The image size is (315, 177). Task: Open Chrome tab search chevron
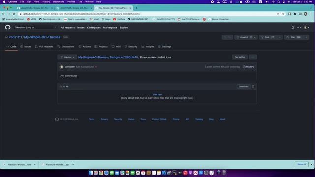tap(311, 8)
